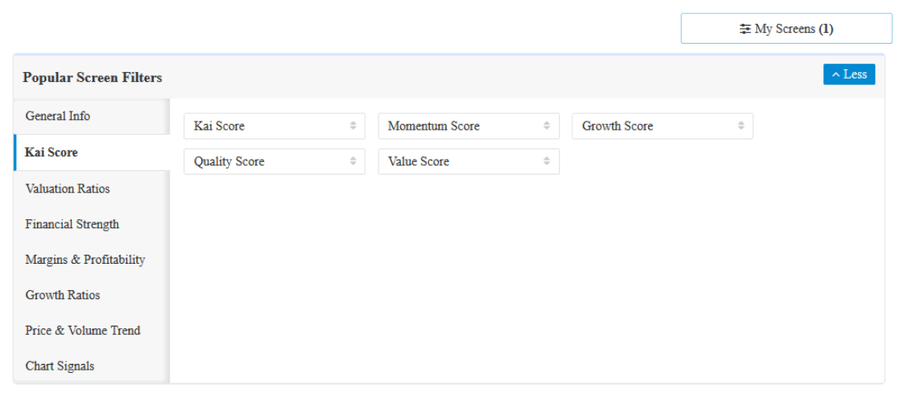Switch to the Growth Ratios tab

click(x=63, y=295)
